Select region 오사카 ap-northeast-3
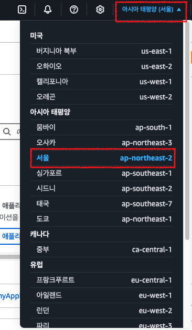The image size is (192, 330). pos(101,143)
